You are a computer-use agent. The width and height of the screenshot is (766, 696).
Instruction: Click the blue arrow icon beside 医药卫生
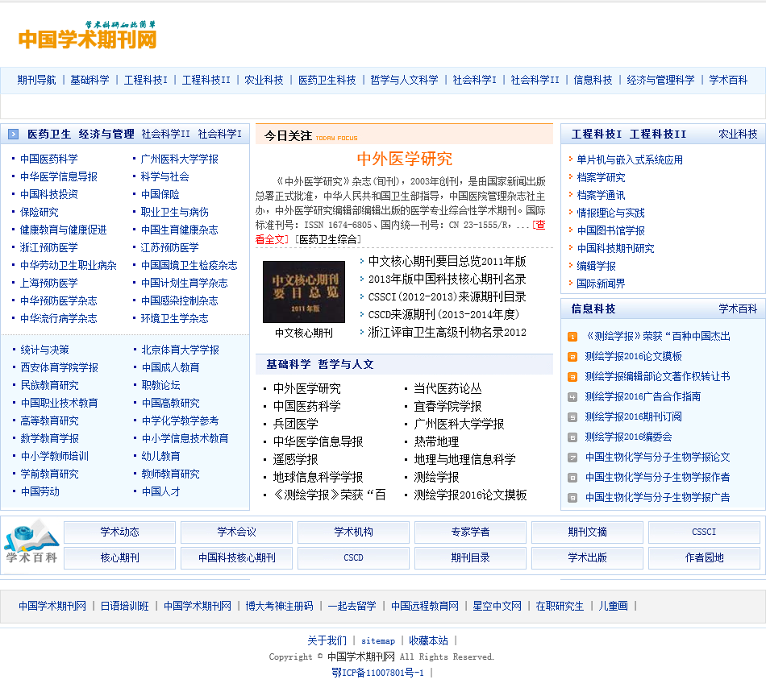coord(14,135)
